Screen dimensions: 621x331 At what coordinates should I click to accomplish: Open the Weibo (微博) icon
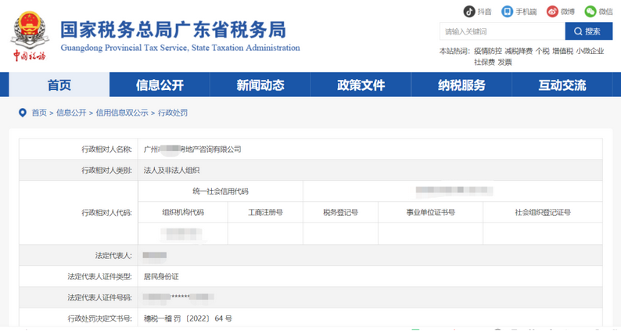[x=552, y=12]
